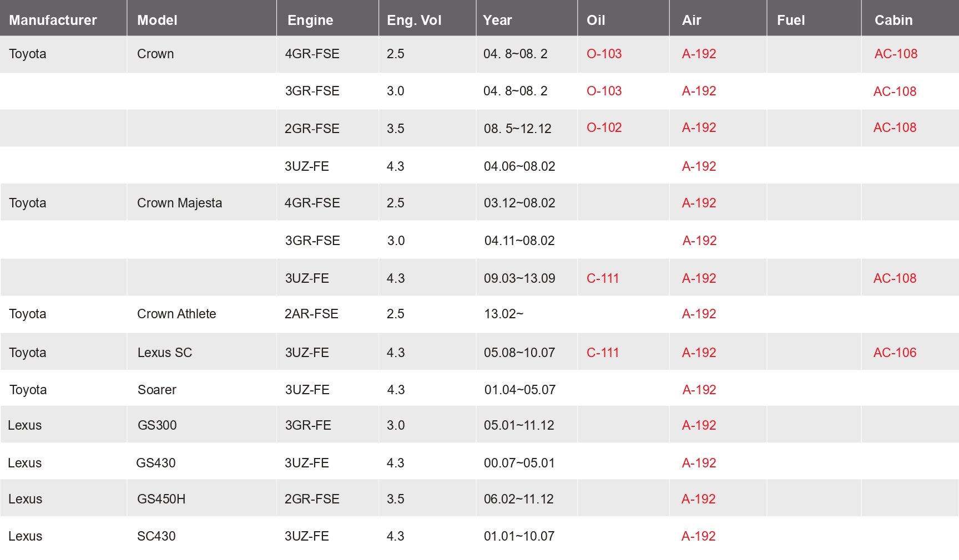Open the AC-106 cabin filter link

tap(895, 353)
